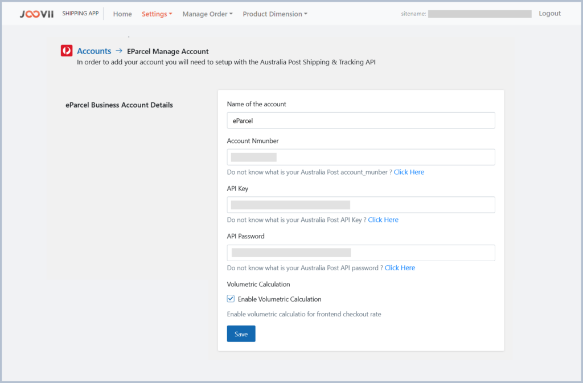583x383 pixels.
Task: Click into the Account Number input
Action: 360,157
